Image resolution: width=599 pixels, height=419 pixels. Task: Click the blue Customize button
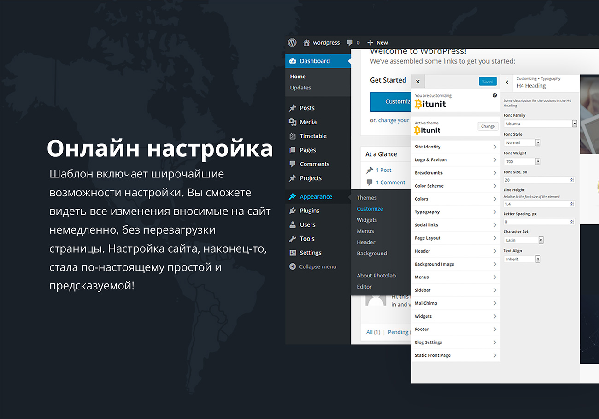tap(391, 101)
